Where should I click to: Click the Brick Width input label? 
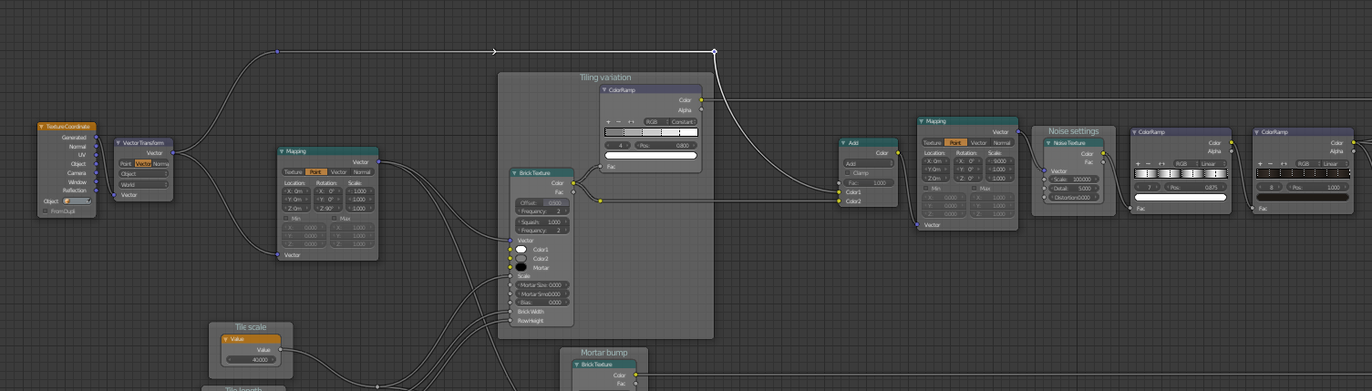click(x=530, y=312)
